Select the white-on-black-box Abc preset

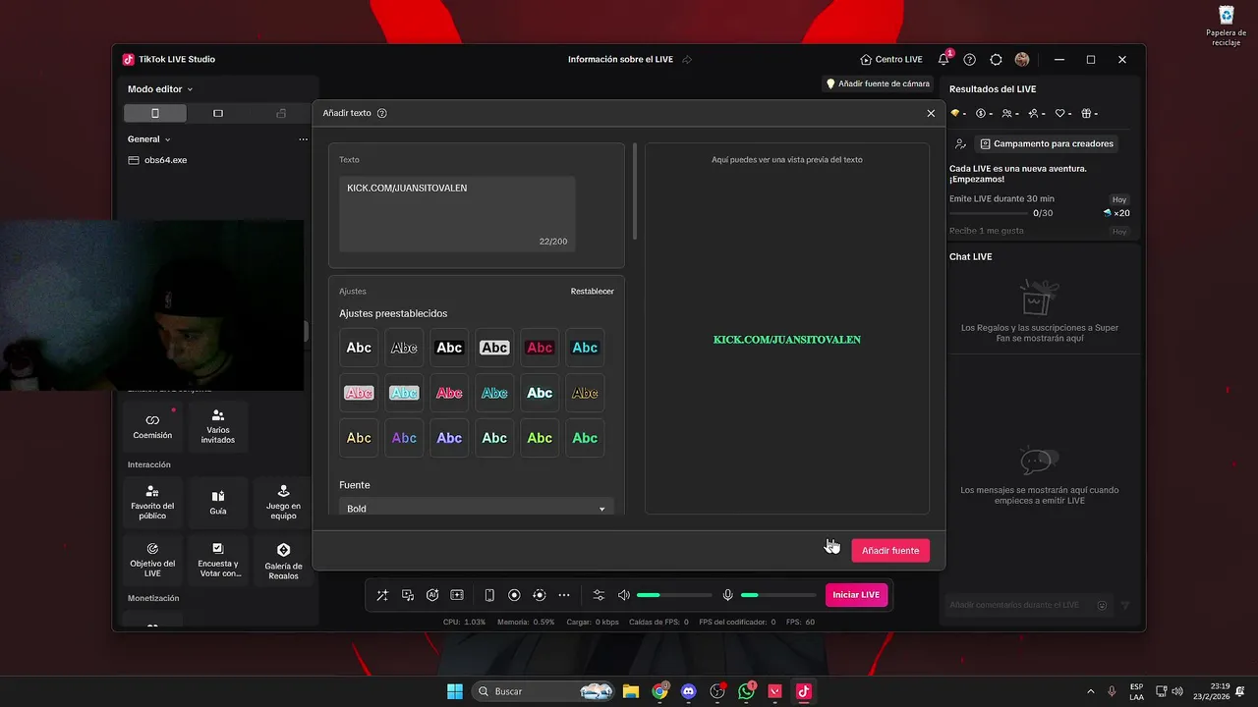[449, 348]
